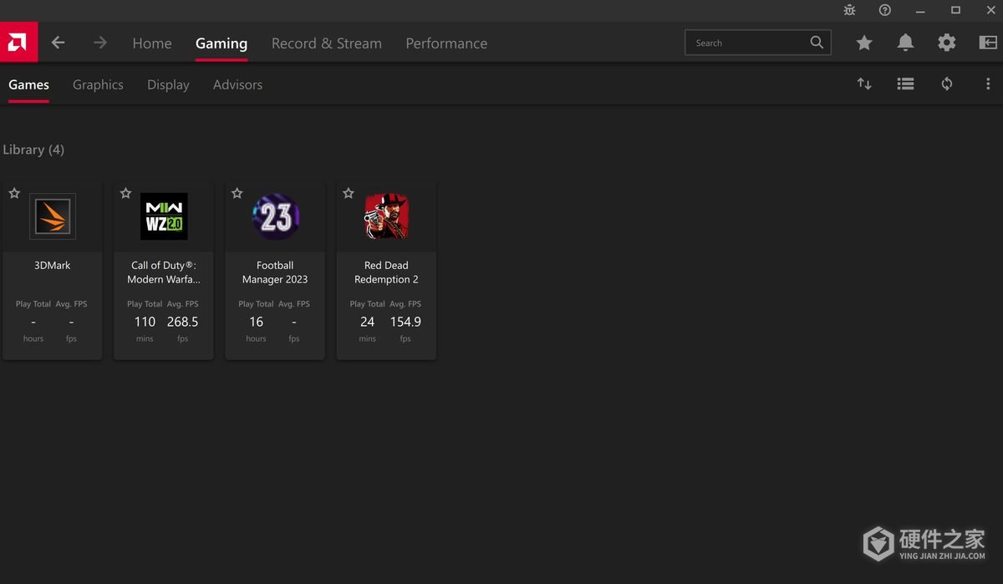Open Football Manager 2023 thumbnail
This screenshot has height=584, width=1003.
275,216
